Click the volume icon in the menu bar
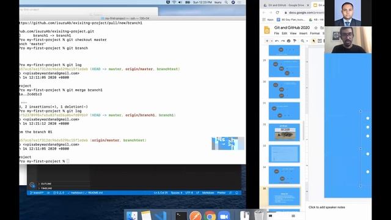Screen dimensions: 391x220 (x=180, y=2)
